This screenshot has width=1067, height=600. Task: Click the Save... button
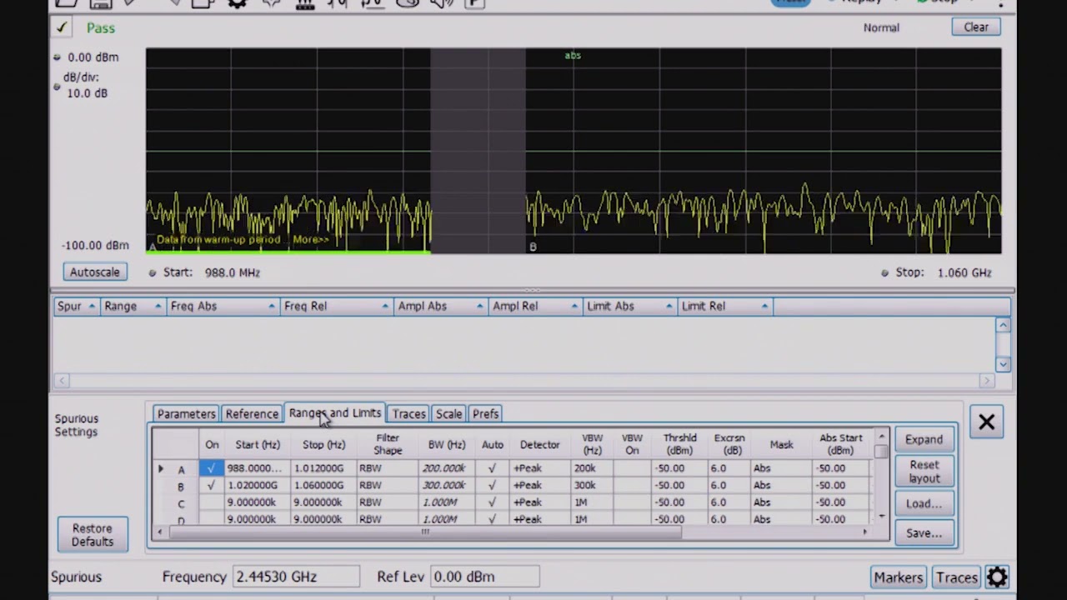[924, 533]
